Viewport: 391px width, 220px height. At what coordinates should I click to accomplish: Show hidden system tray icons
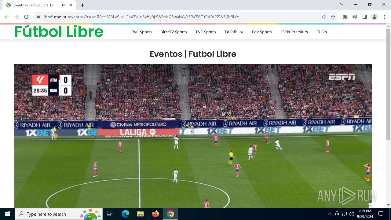(329, 214)
